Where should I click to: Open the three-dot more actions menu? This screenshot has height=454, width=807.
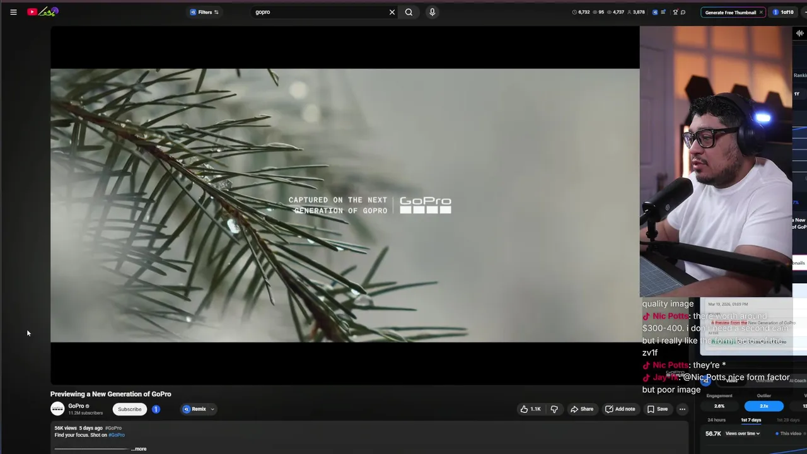(x=682, y=409)
